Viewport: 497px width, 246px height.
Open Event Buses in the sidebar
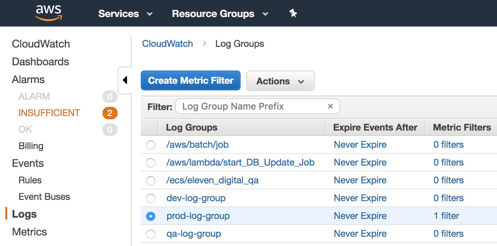point(44,197)
